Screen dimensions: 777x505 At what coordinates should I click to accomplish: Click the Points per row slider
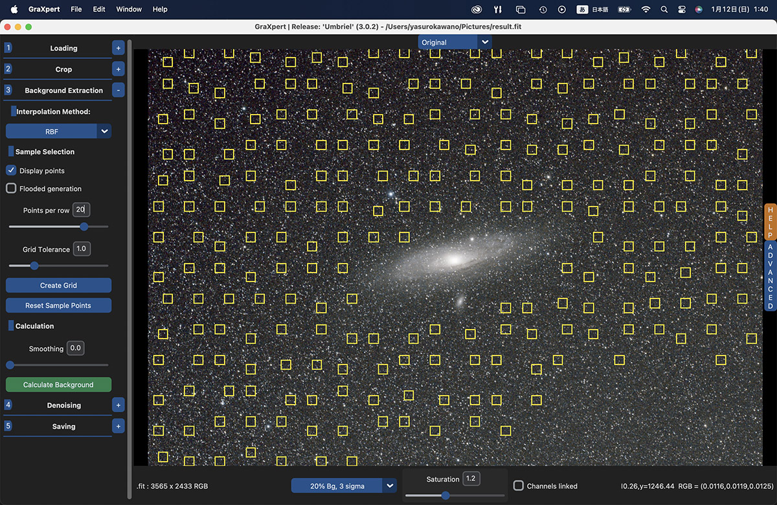58,227
